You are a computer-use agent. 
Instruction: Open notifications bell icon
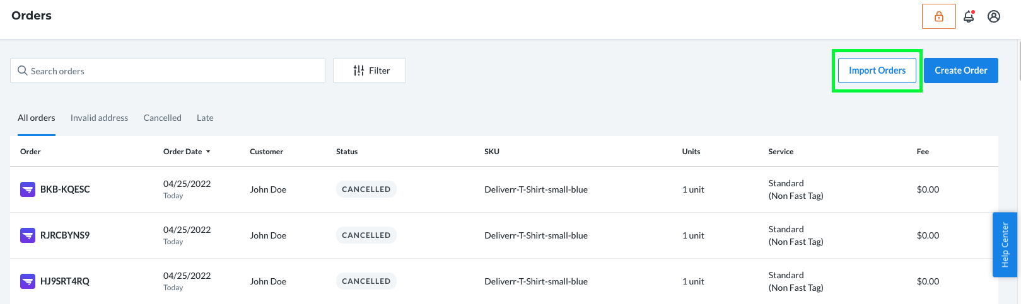[969, 16]
